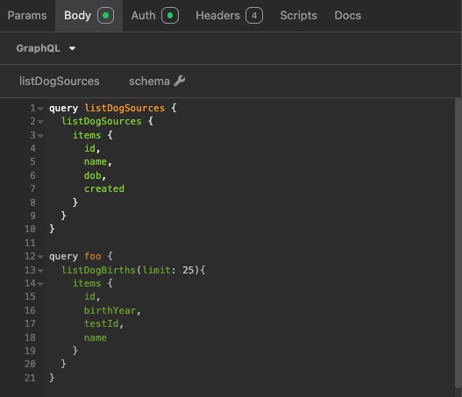Image resolution: width=462 pixels, height=397 pixels.
Task: Click the Headers count badge 4
Action: [254, 15]
